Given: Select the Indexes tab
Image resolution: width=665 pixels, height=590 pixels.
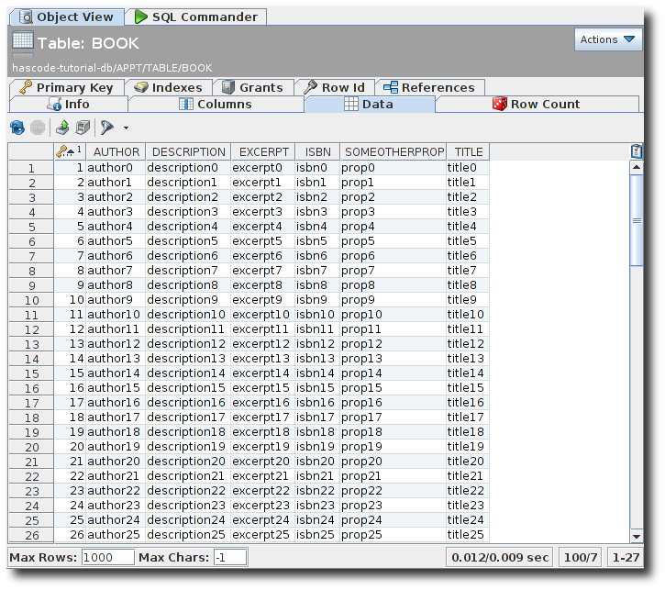Looking at the screenshot, I should [168, 87].
